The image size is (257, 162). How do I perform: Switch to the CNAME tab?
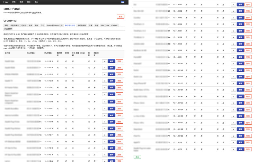tap(114, 25)
